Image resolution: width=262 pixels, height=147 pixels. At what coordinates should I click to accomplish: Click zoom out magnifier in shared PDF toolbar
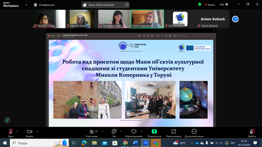(144, 36)
